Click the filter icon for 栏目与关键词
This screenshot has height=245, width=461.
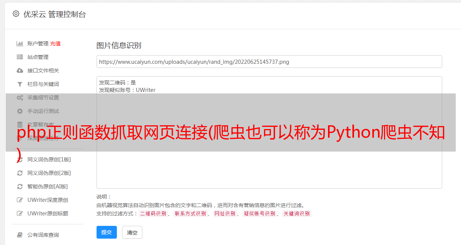point(20,84)
